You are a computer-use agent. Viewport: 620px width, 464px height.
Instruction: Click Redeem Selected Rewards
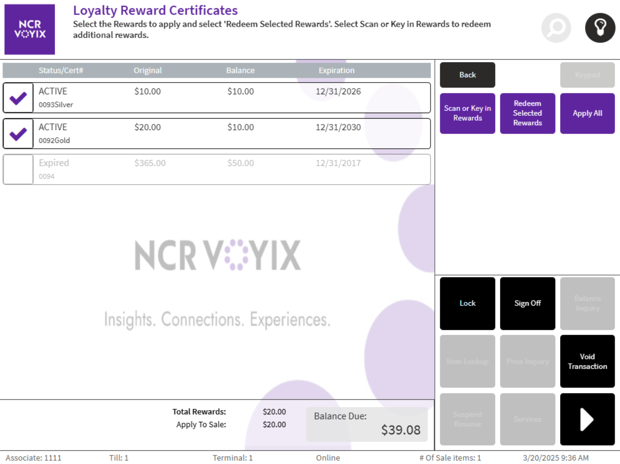[528, 113]
